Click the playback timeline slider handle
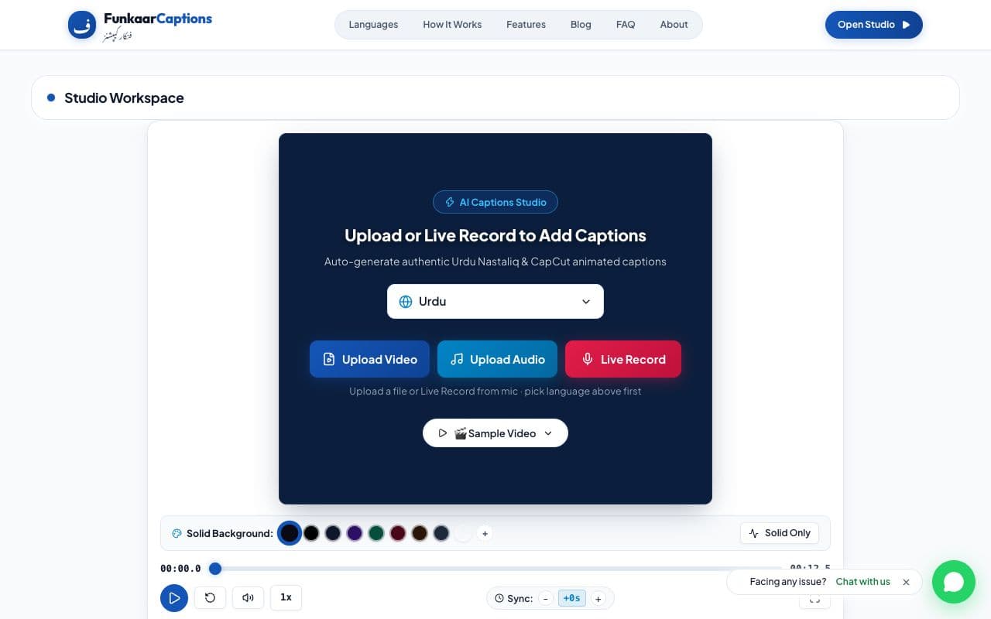The image size is (991, 619). click(215, 569)
